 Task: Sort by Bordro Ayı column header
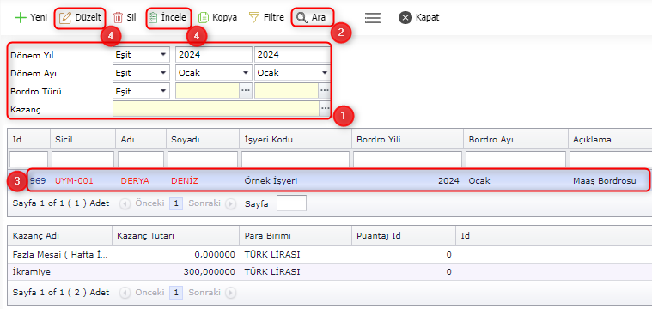pos(515,140)
